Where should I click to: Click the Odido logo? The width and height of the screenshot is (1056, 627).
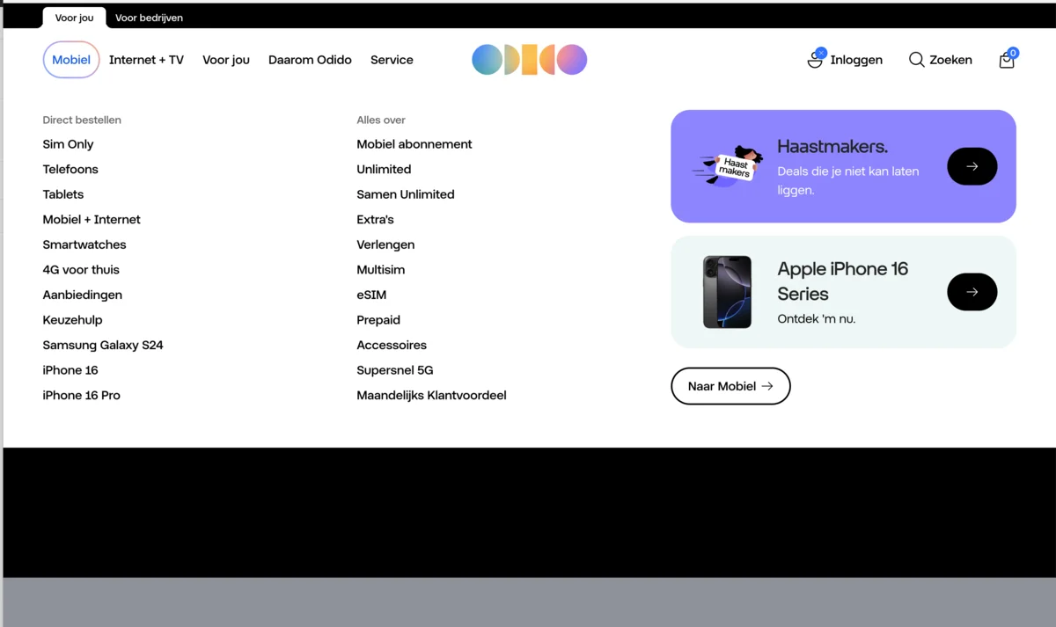click(529, 60)
